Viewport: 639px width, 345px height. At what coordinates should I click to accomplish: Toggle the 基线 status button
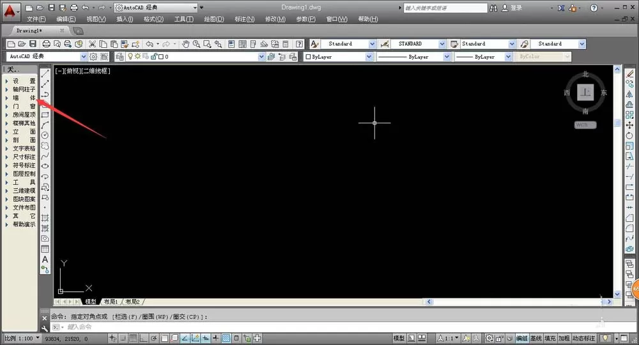pos(536,338)
